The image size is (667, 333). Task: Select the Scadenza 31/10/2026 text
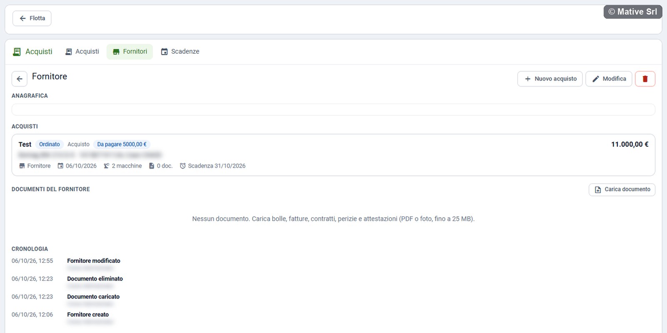click(217, 166)
